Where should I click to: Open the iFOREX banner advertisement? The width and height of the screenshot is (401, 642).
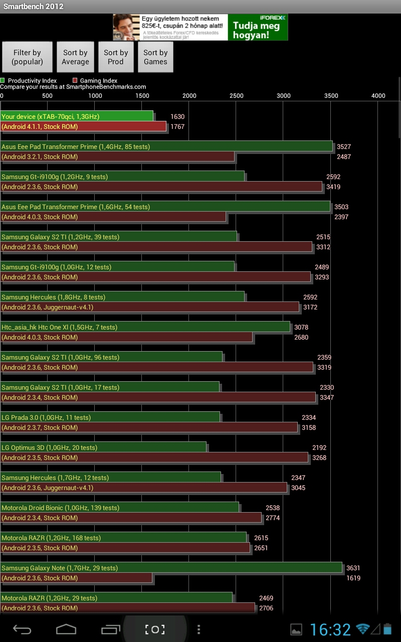pyautogui.click(x=200, y=27)
